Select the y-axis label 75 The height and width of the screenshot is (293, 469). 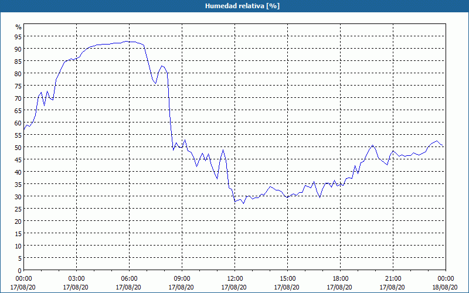pos(19,86)
